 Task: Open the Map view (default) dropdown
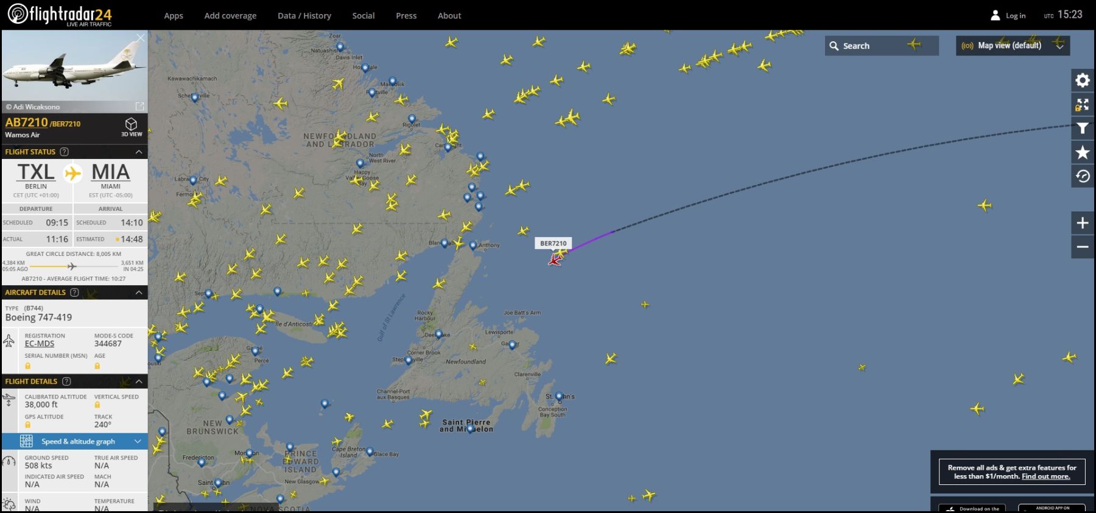tap(1013, 46)
